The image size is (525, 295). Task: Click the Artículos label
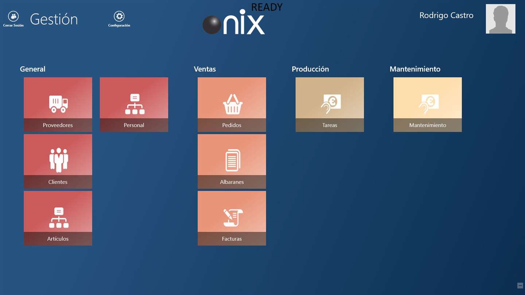pyautogui.click(x=58, y=239)
